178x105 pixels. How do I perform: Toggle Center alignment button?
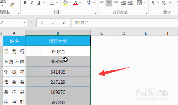click(x=109, y=3)
